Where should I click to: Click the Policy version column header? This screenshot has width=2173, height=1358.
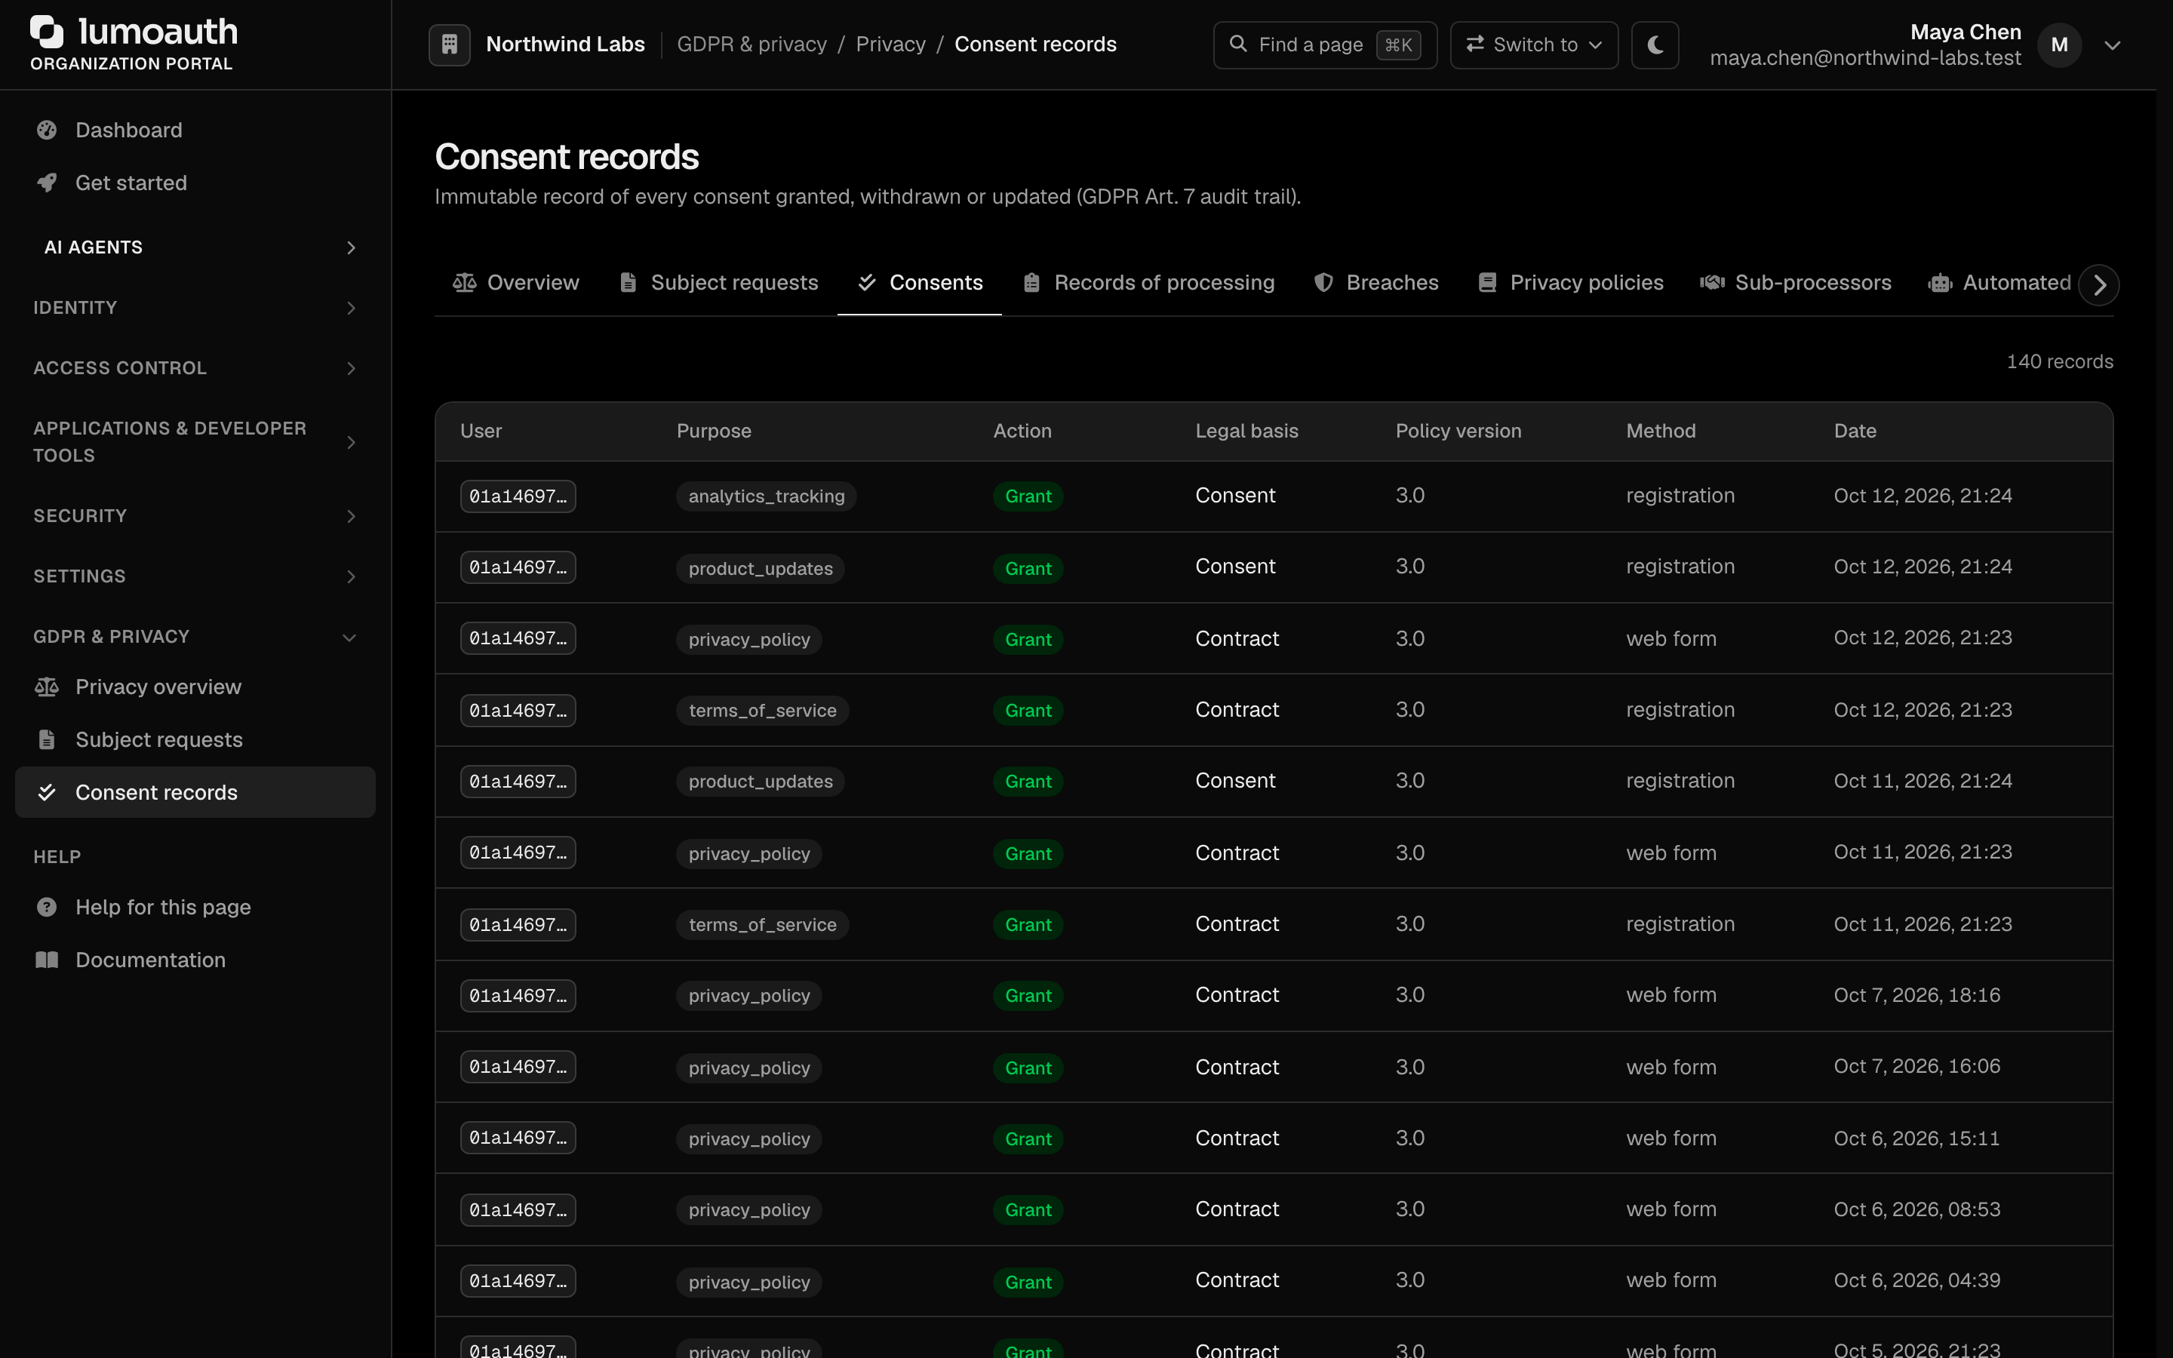pos(1458,431)
